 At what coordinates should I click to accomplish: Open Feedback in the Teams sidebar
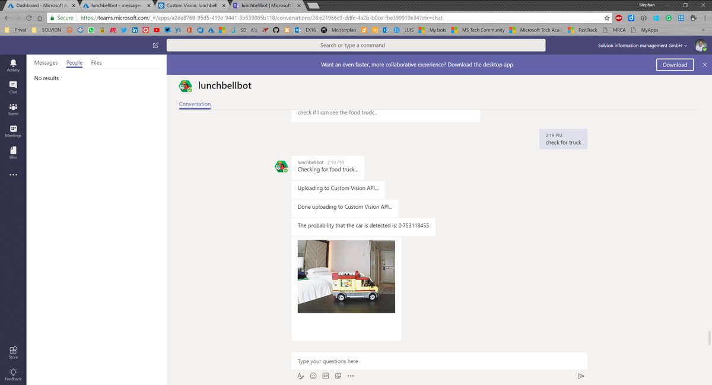[13, 374]
